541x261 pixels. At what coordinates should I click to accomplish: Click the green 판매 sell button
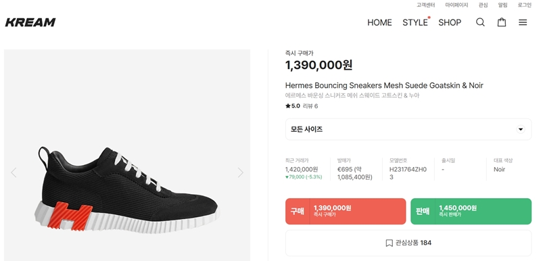471,212
